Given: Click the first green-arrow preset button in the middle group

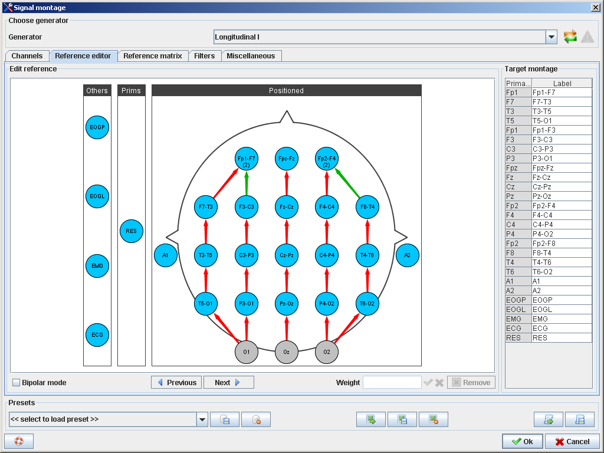Looking at the screenshot, I should tap(371, 419).
